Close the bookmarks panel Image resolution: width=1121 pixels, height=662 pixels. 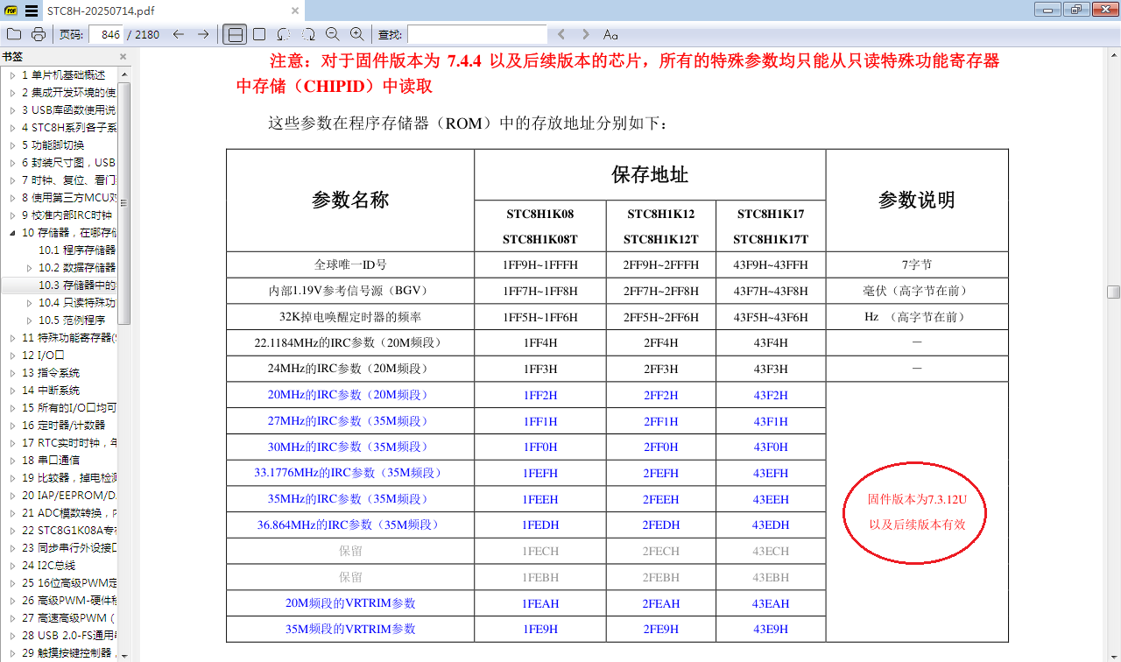[x=123, y=57]
